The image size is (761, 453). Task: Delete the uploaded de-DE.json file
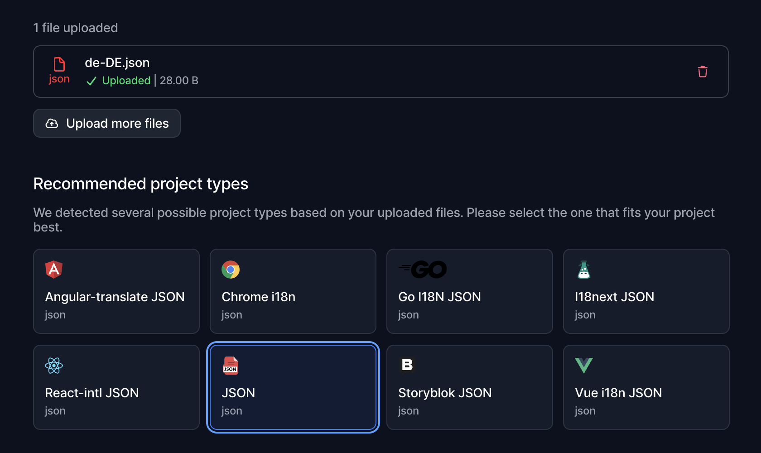(x=703, y=72)
